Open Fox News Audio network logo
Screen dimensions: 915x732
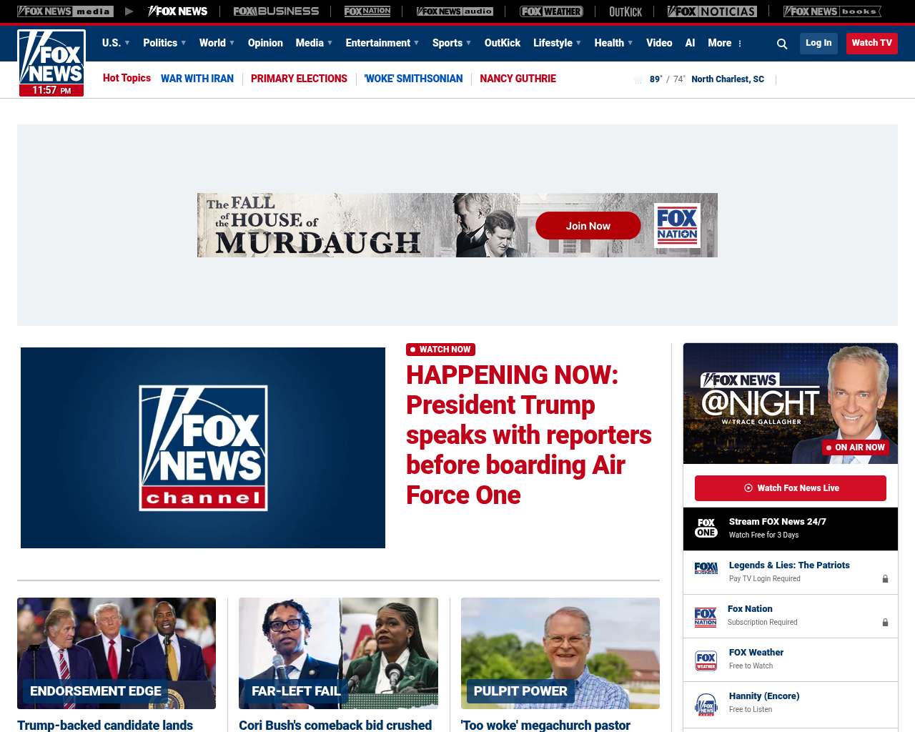(455, 11)
